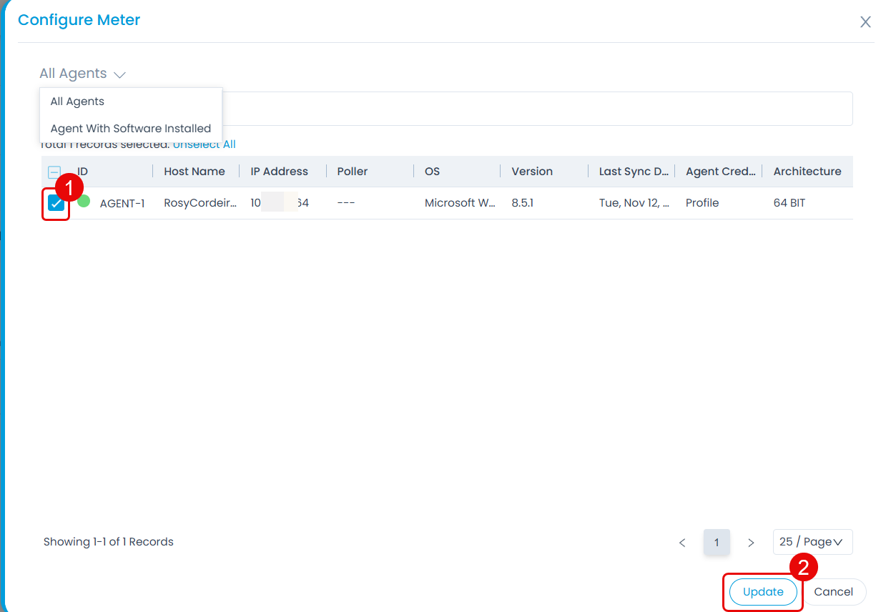Toggle the select-all header checkbox
Viewport: 886px width, 612px height.
pos(54,172)
